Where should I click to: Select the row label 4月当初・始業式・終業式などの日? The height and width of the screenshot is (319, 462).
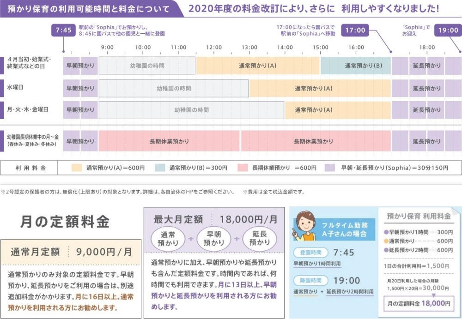pos(29,63)
